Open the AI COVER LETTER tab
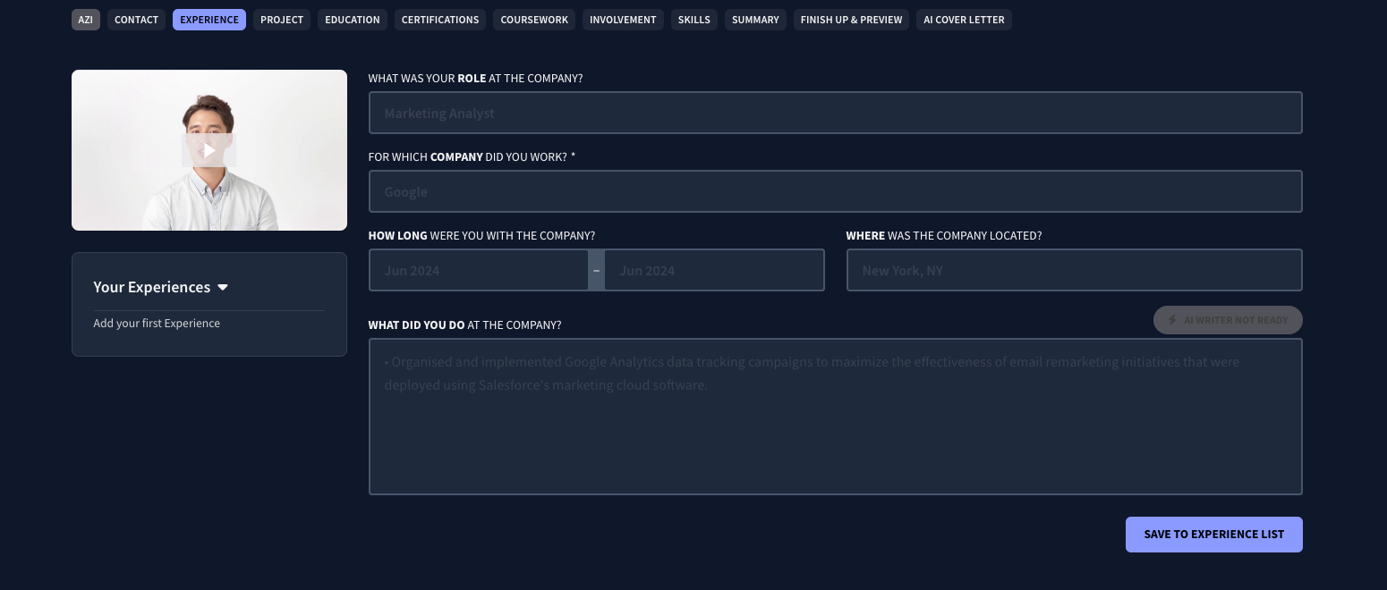1387x590 pixels. tap(964, 20)
